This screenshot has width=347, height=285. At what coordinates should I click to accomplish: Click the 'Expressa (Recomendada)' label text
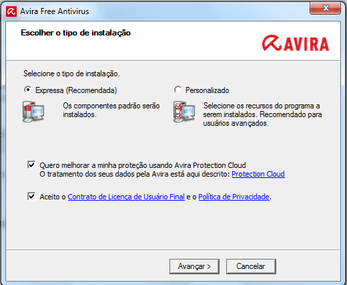(x=76, y=90)
